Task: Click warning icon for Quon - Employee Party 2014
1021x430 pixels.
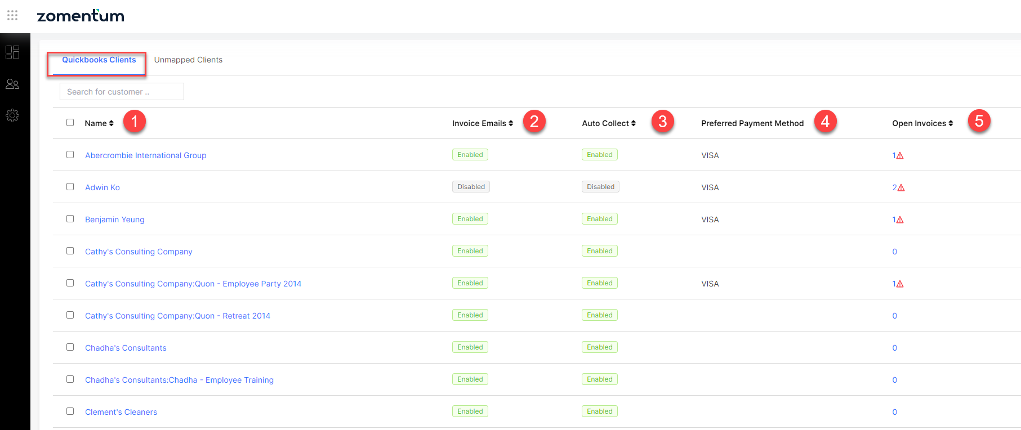Action: [x=900, y=284]
